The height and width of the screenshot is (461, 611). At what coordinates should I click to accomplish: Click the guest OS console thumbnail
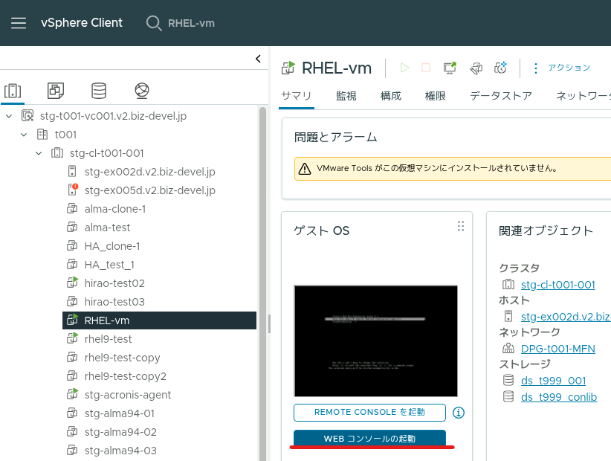tap(375, 341)
